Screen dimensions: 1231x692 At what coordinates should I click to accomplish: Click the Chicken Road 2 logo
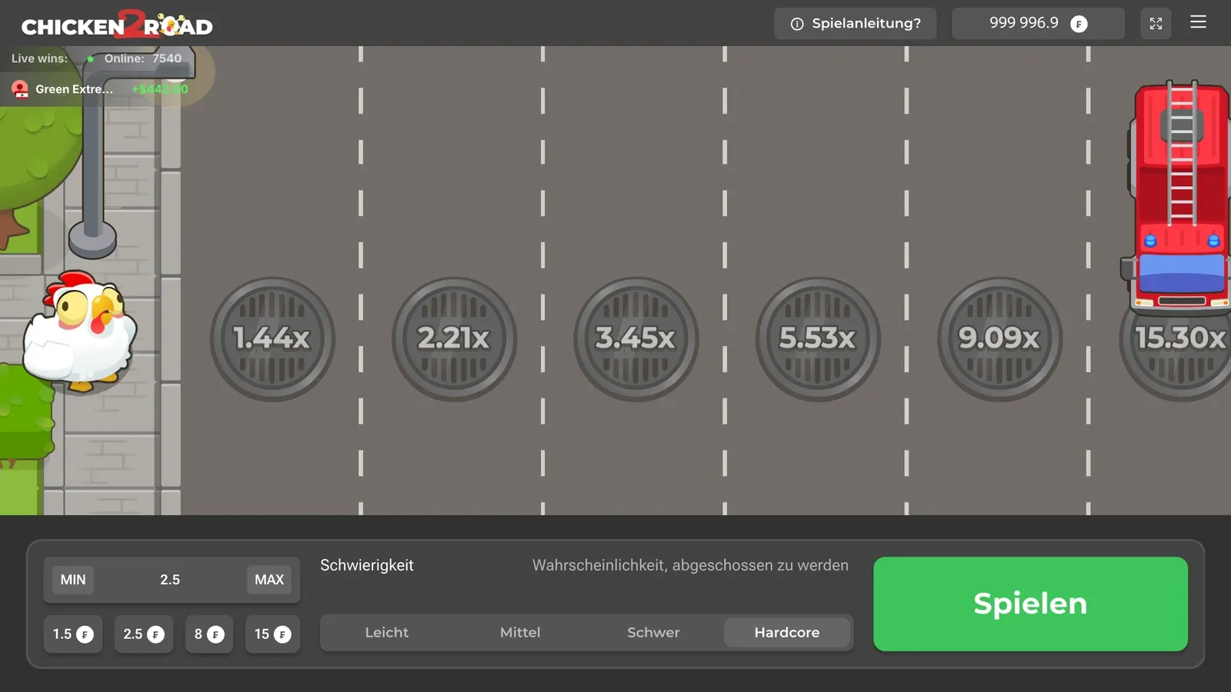117,25
